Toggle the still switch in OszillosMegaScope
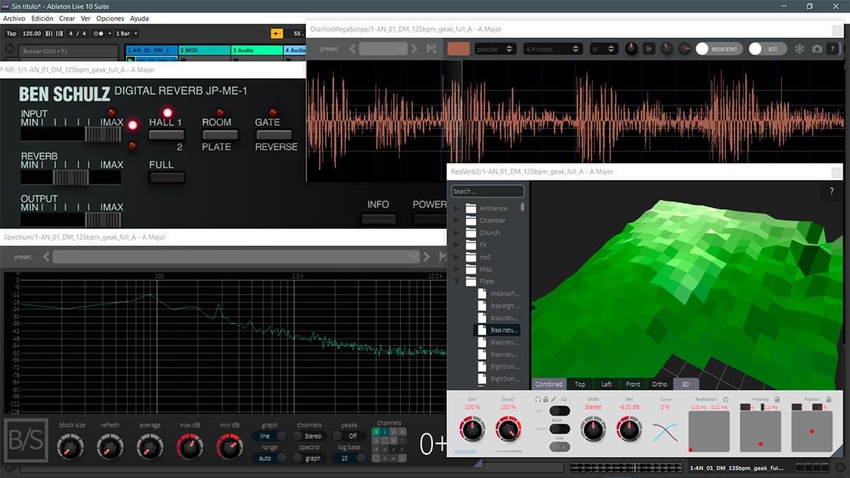This screenshot has height=478, width=850. (767, 49)
